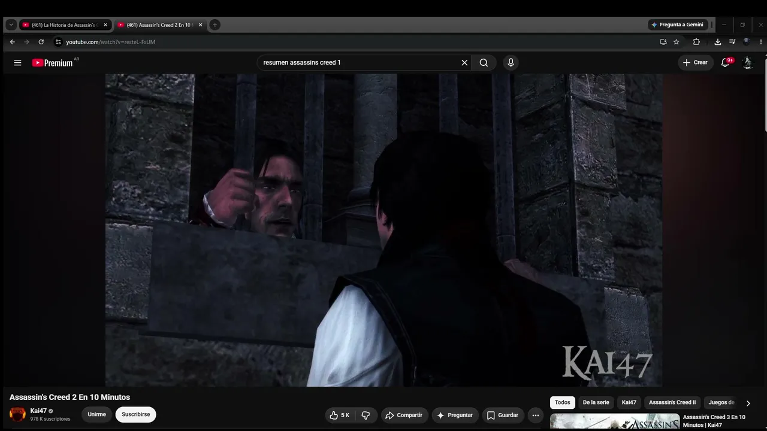
Task: Open the YouTube guide hamburger menu
Action: [x=17, y=63]
